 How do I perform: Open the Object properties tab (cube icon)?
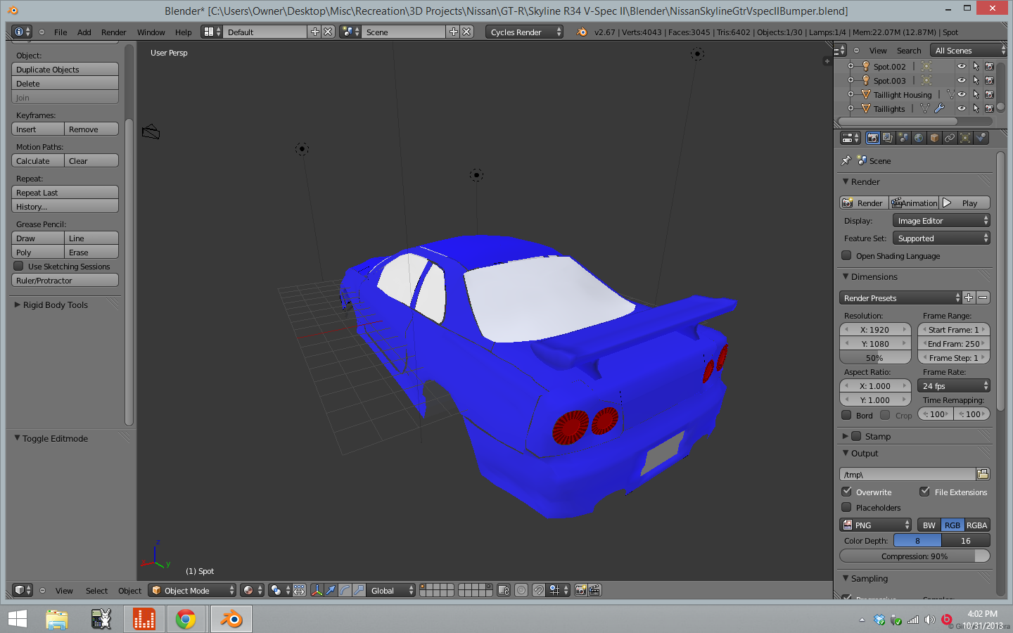[934, 138]
